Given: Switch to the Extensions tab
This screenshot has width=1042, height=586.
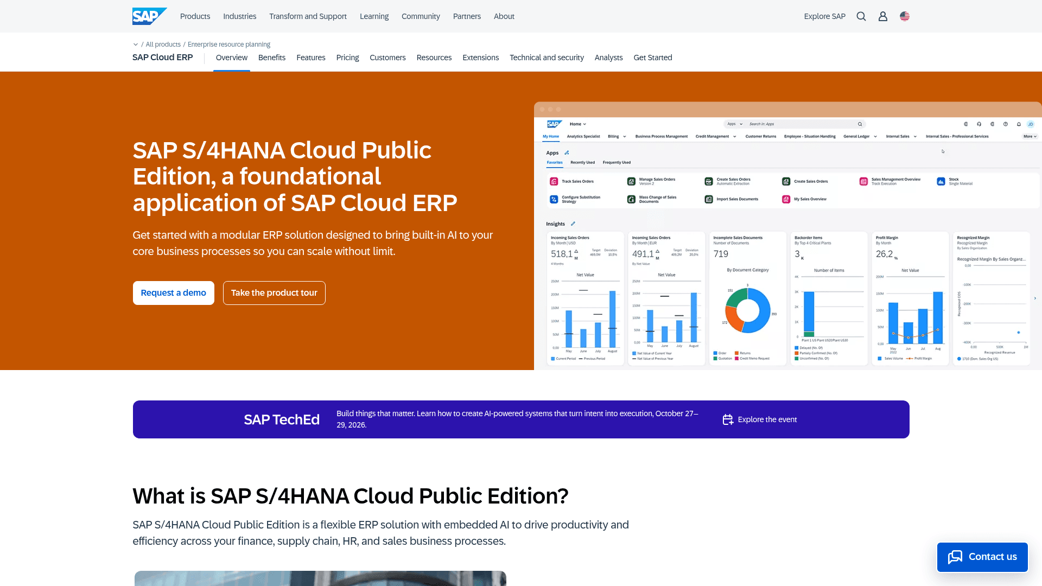Looking at the screenshot, I should (x=480, y=58).
